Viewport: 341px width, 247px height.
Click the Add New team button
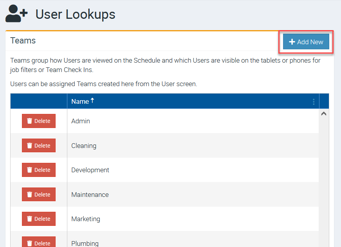[306, 42]
